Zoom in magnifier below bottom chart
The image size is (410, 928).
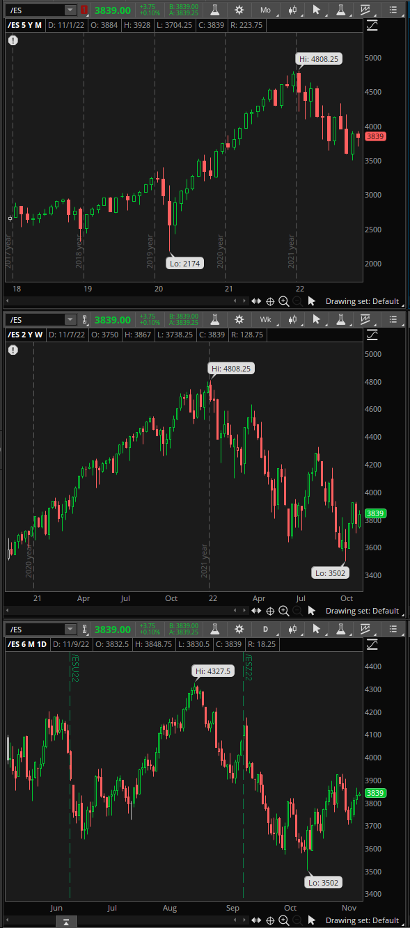pos(283,920)
